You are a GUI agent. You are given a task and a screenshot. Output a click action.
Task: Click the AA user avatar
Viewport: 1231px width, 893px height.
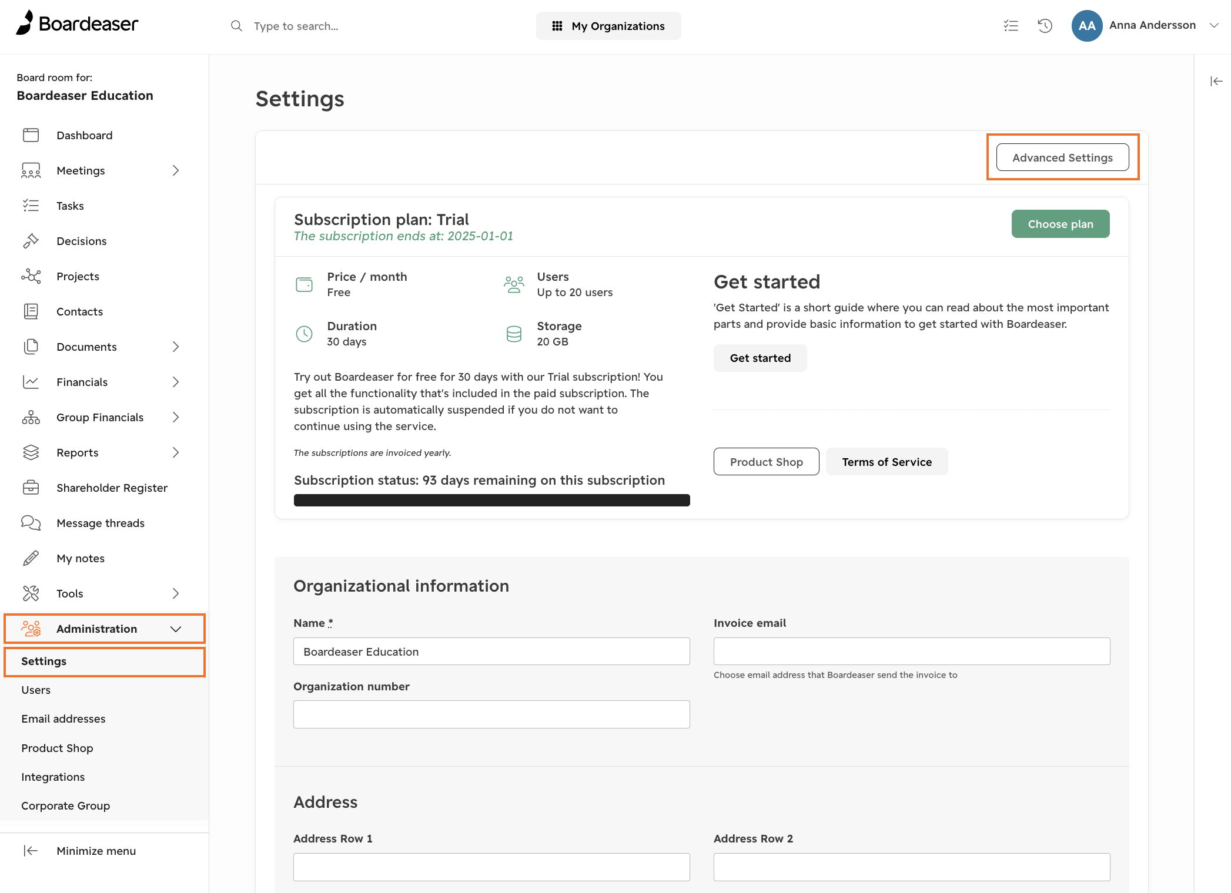pos(1086,25)
